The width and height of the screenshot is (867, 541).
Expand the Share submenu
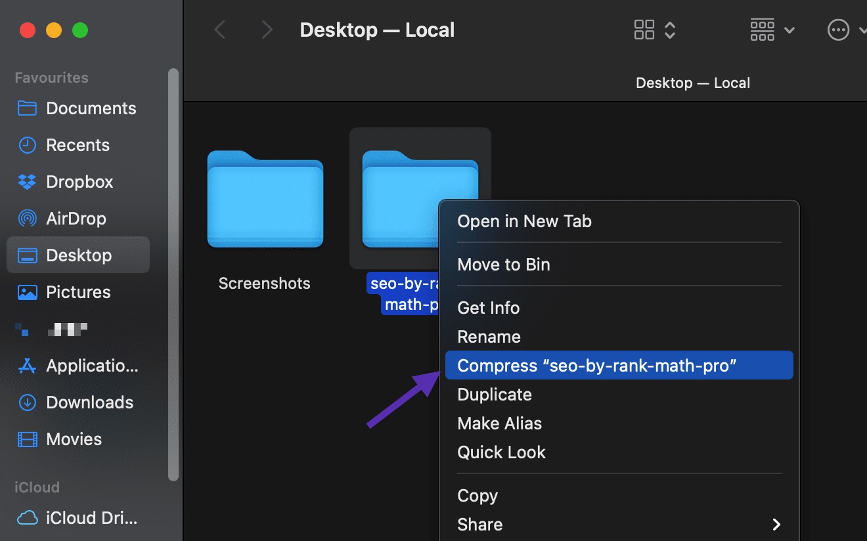pyautogui.click(x=619, y=525)
